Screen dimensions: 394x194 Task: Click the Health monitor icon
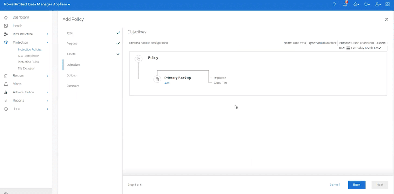[x=6, y=26]
